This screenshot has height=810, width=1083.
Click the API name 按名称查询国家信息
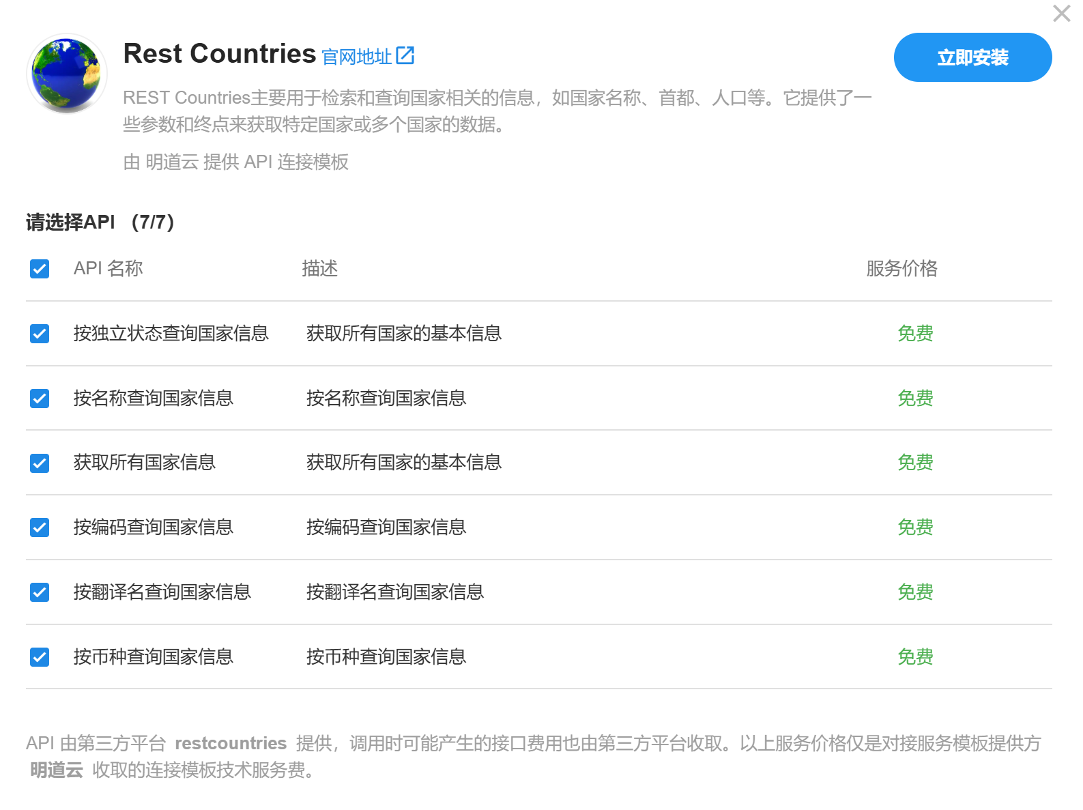(x=154, y=399)
